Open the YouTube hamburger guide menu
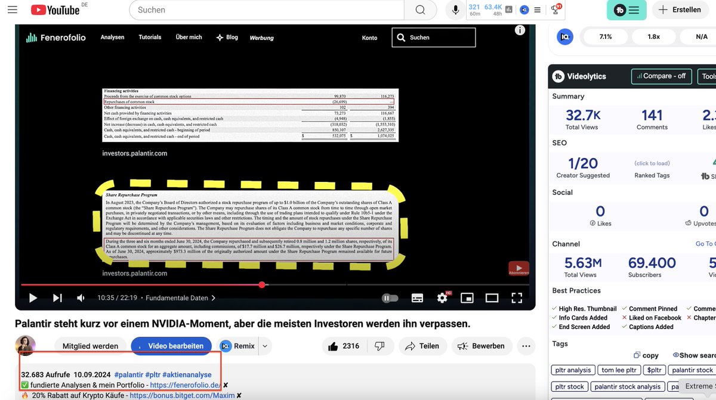 tap(12, 10)
